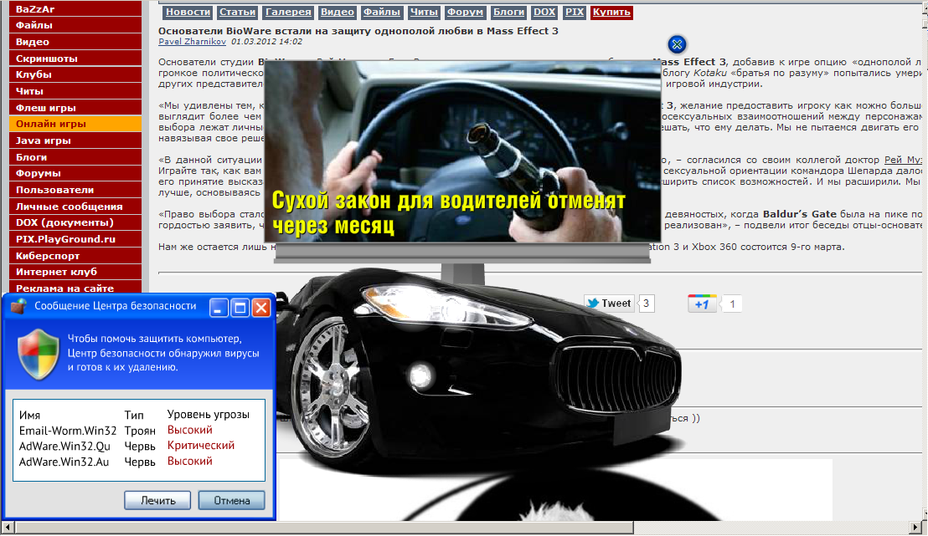
Task: Open Блоги in the sidebar
Action: tap(75, 156)
